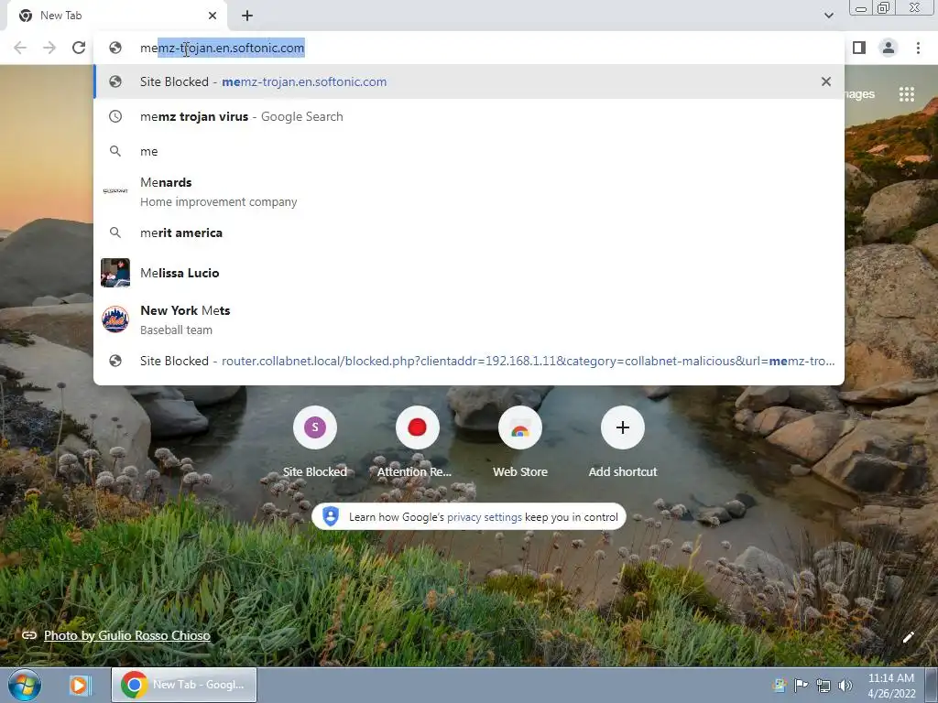Open the Web Store shortcut

[x=520, y=443]
